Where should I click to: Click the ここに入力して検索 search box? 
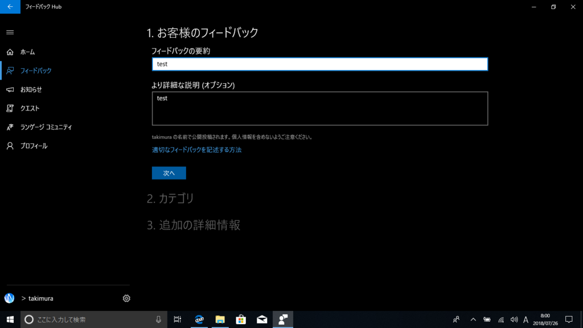93,319
